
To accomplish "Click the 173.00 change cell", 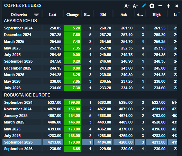I will coord(72,129).
